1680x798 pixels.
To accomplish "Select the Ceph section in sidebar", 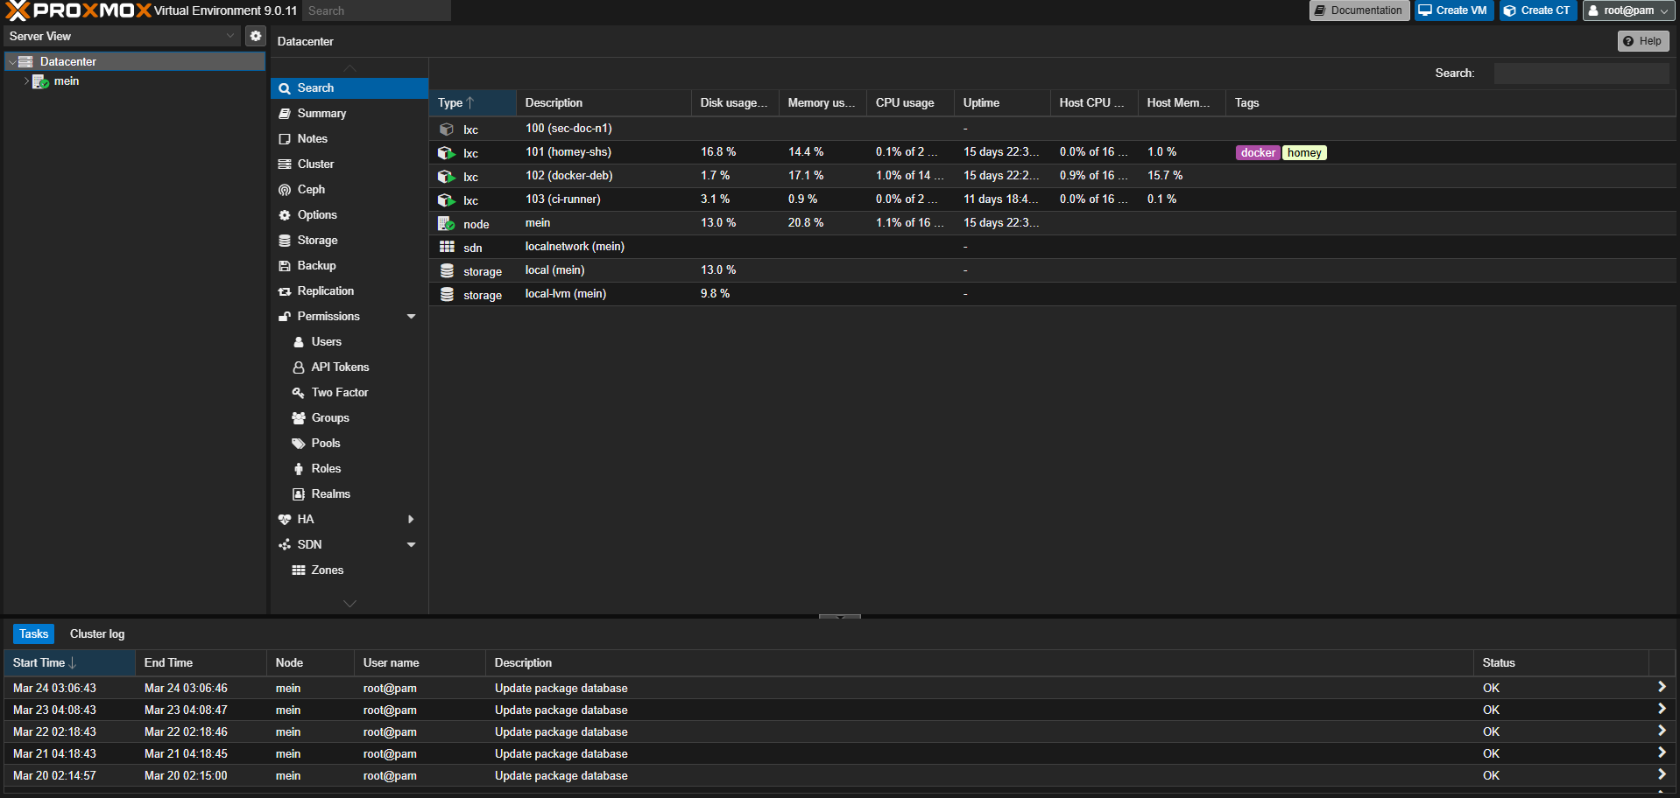I will tap(310, 189).
